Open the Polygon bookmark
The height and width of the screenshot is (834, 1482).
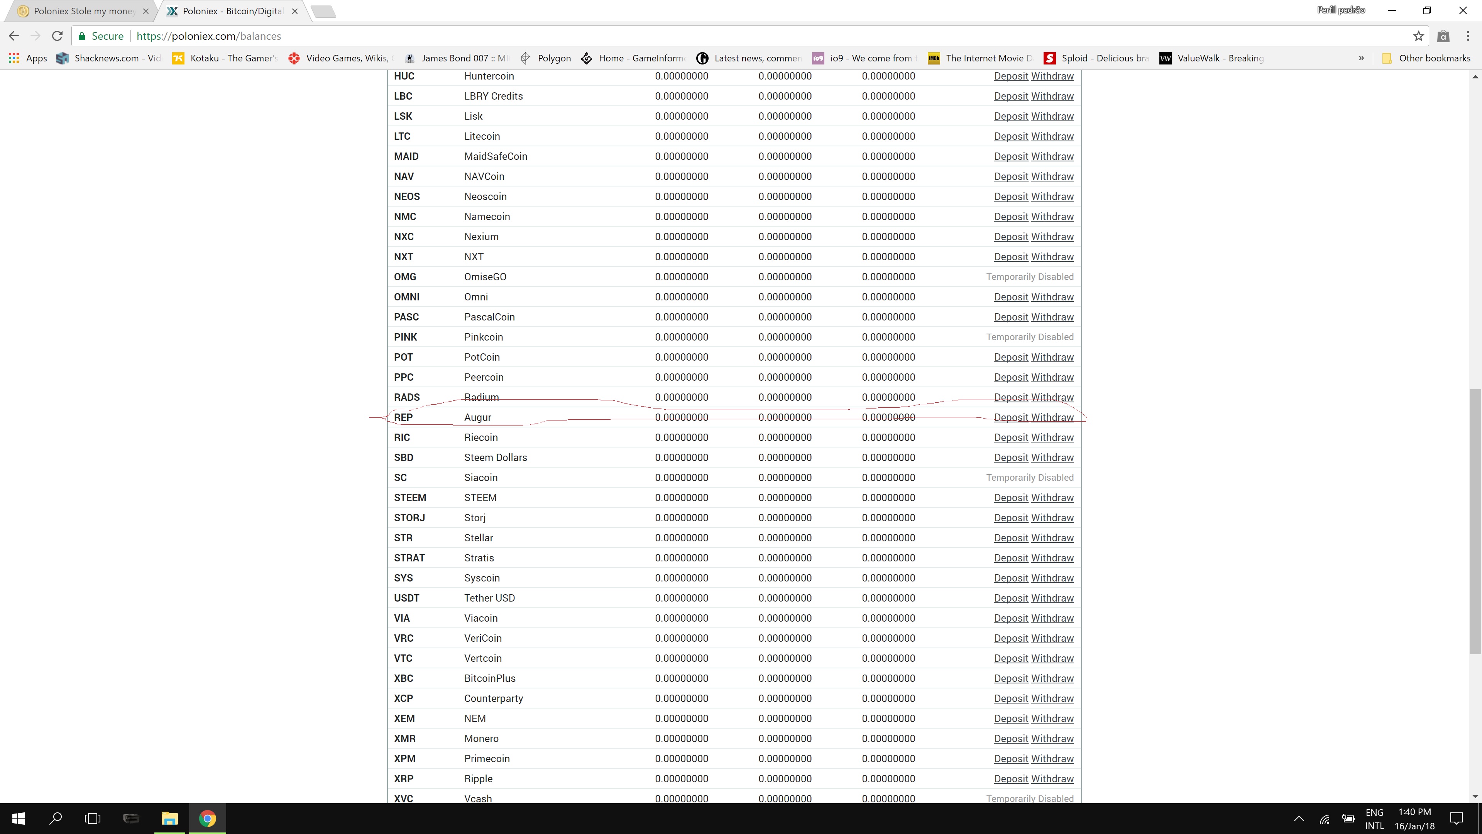tap(545, 58)
